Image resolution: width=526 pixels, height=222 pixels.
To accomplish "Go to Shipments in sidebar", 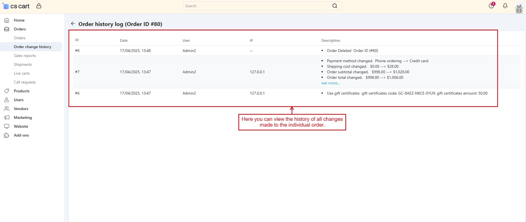I will [x=23, y=64].
